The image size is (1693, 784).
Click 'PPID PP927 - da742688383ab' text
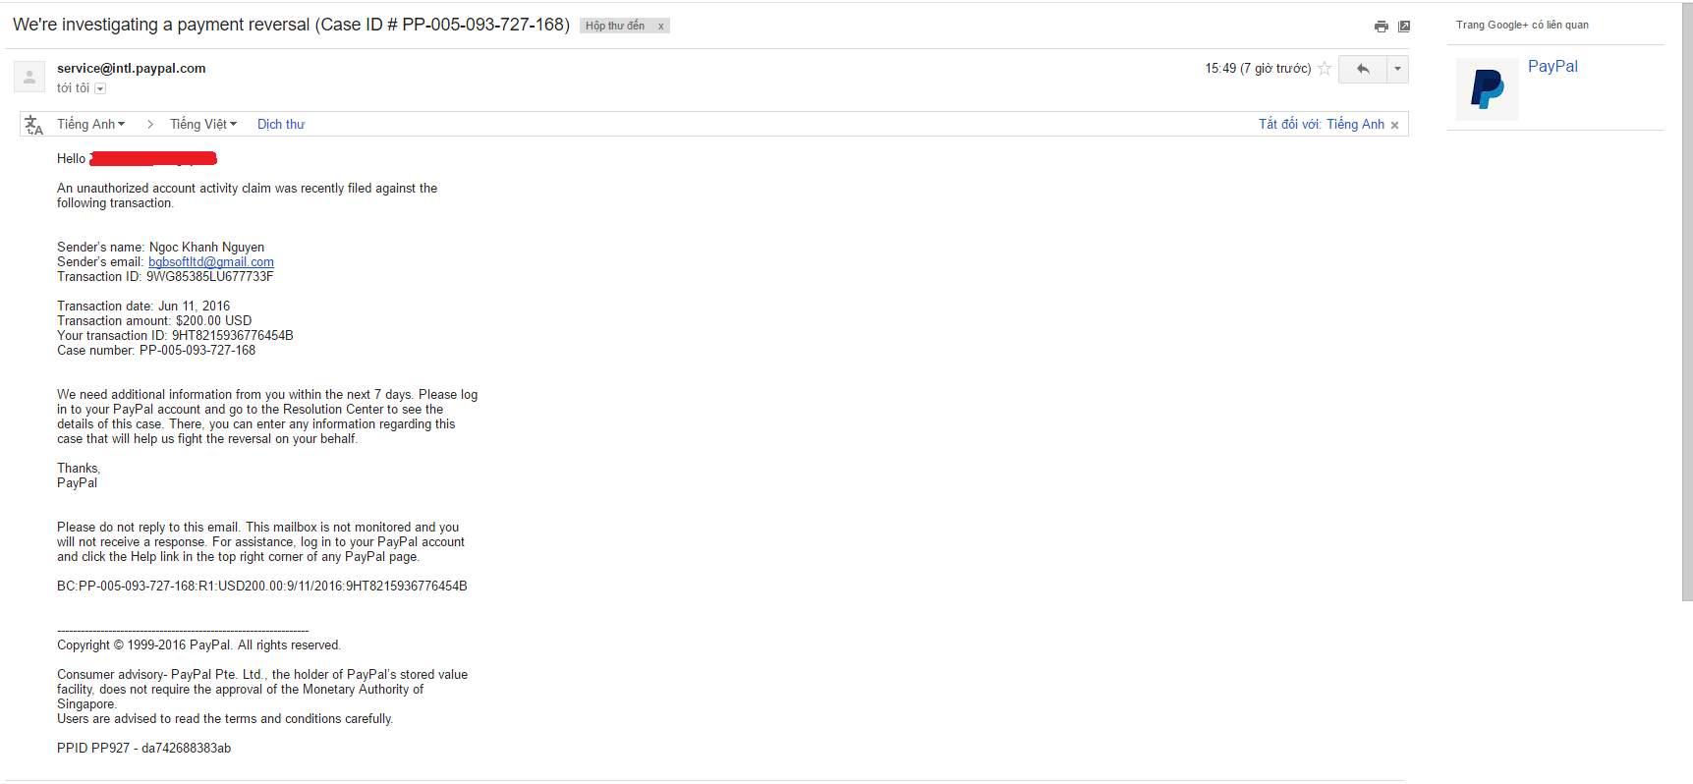(144, 749)
